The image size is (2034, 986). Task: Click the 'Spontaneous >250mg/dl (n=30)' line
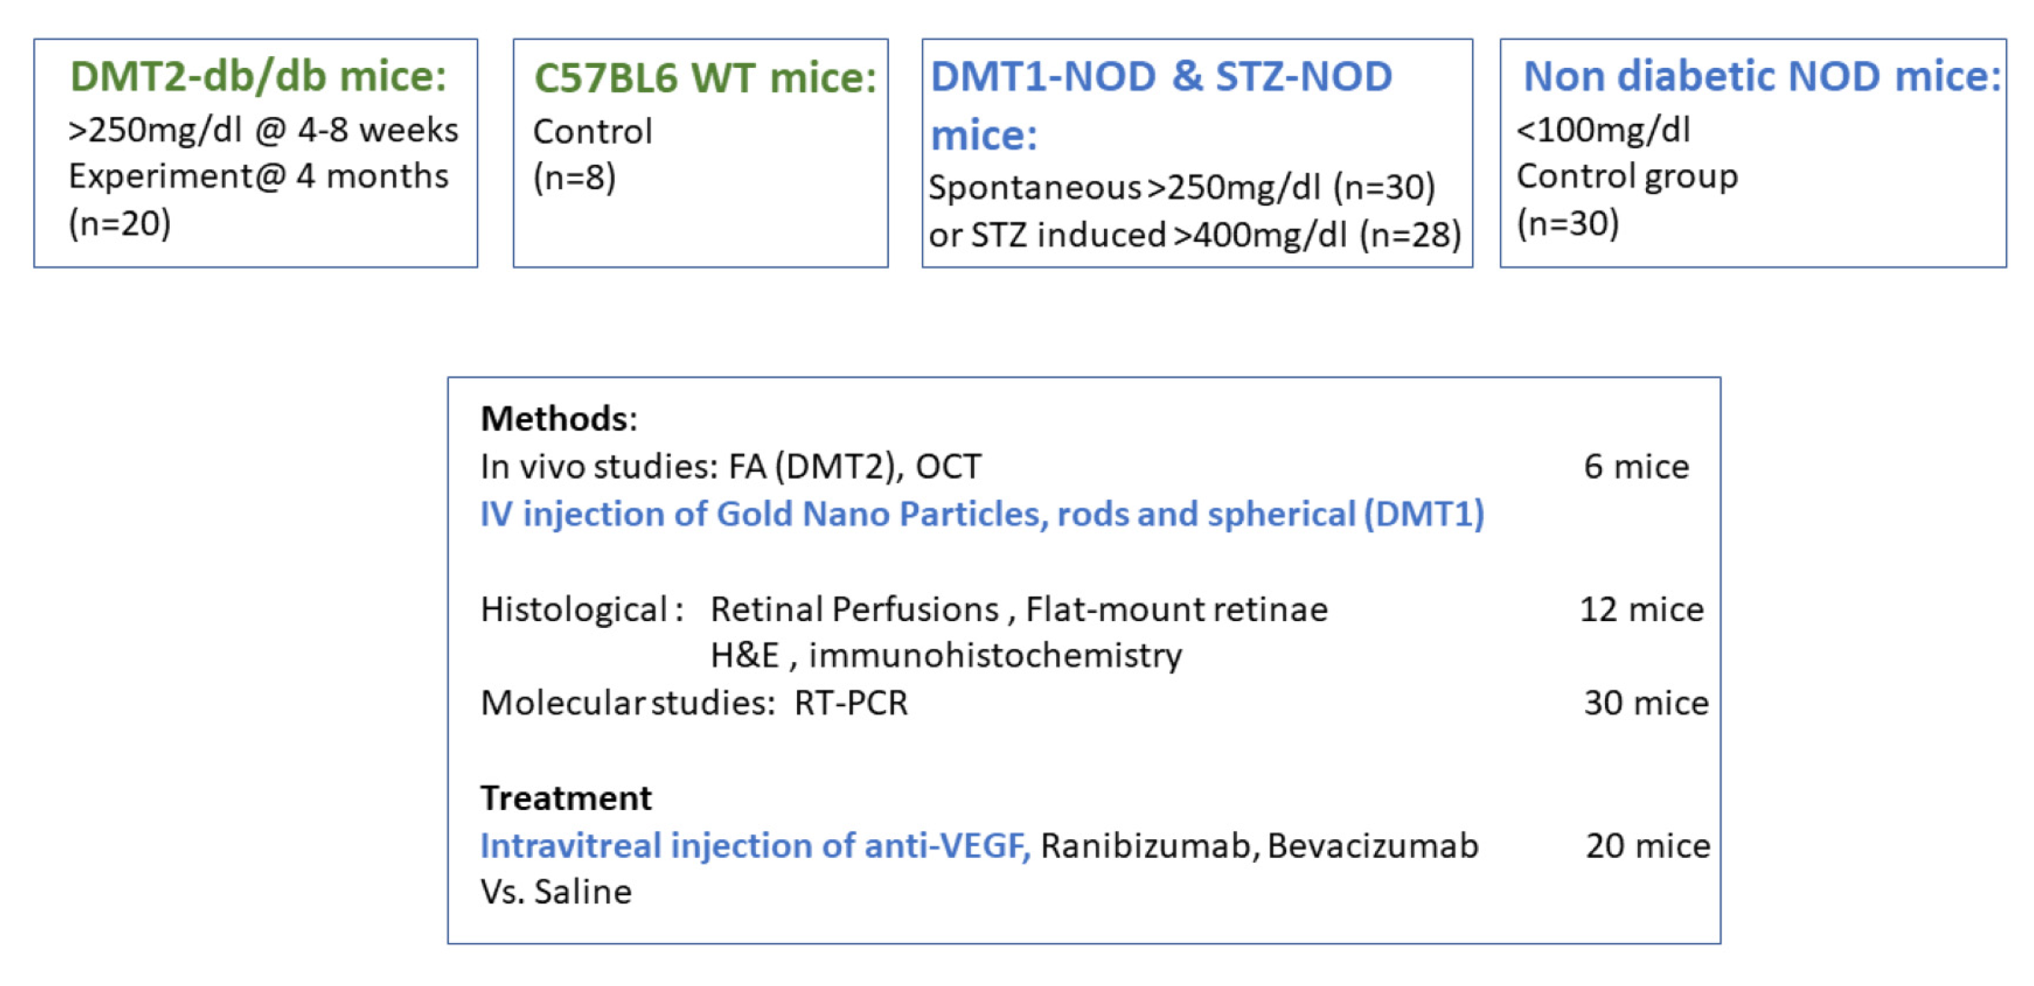click(x=1181, y=188)
